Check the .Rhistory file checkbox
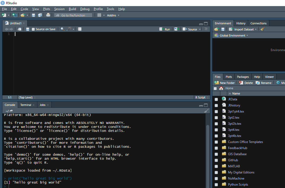The height and width of the screenshot is (188, 285). [x=216, y=106]
